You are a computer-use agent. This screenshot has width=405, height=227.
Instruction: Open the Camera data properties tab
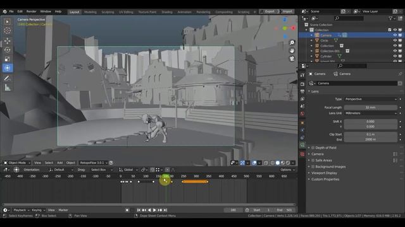click(302, 145)
